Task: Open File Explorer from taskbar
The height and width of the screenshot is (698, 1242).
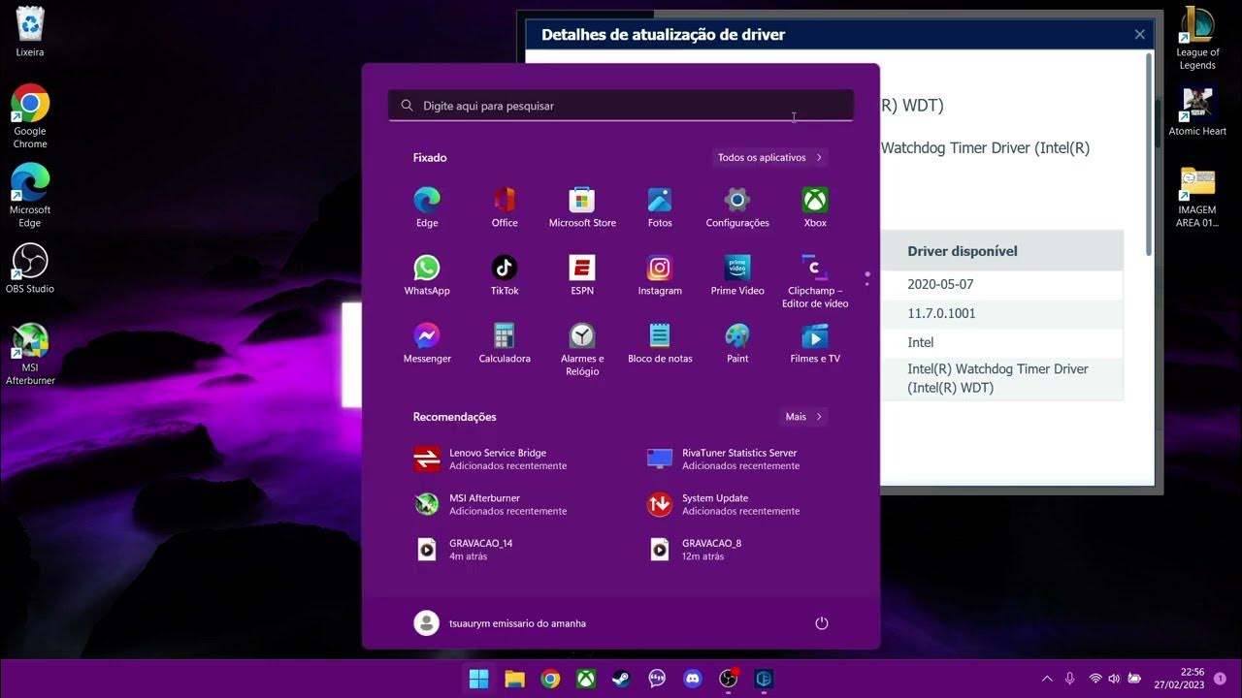Action: pos(514,679)
